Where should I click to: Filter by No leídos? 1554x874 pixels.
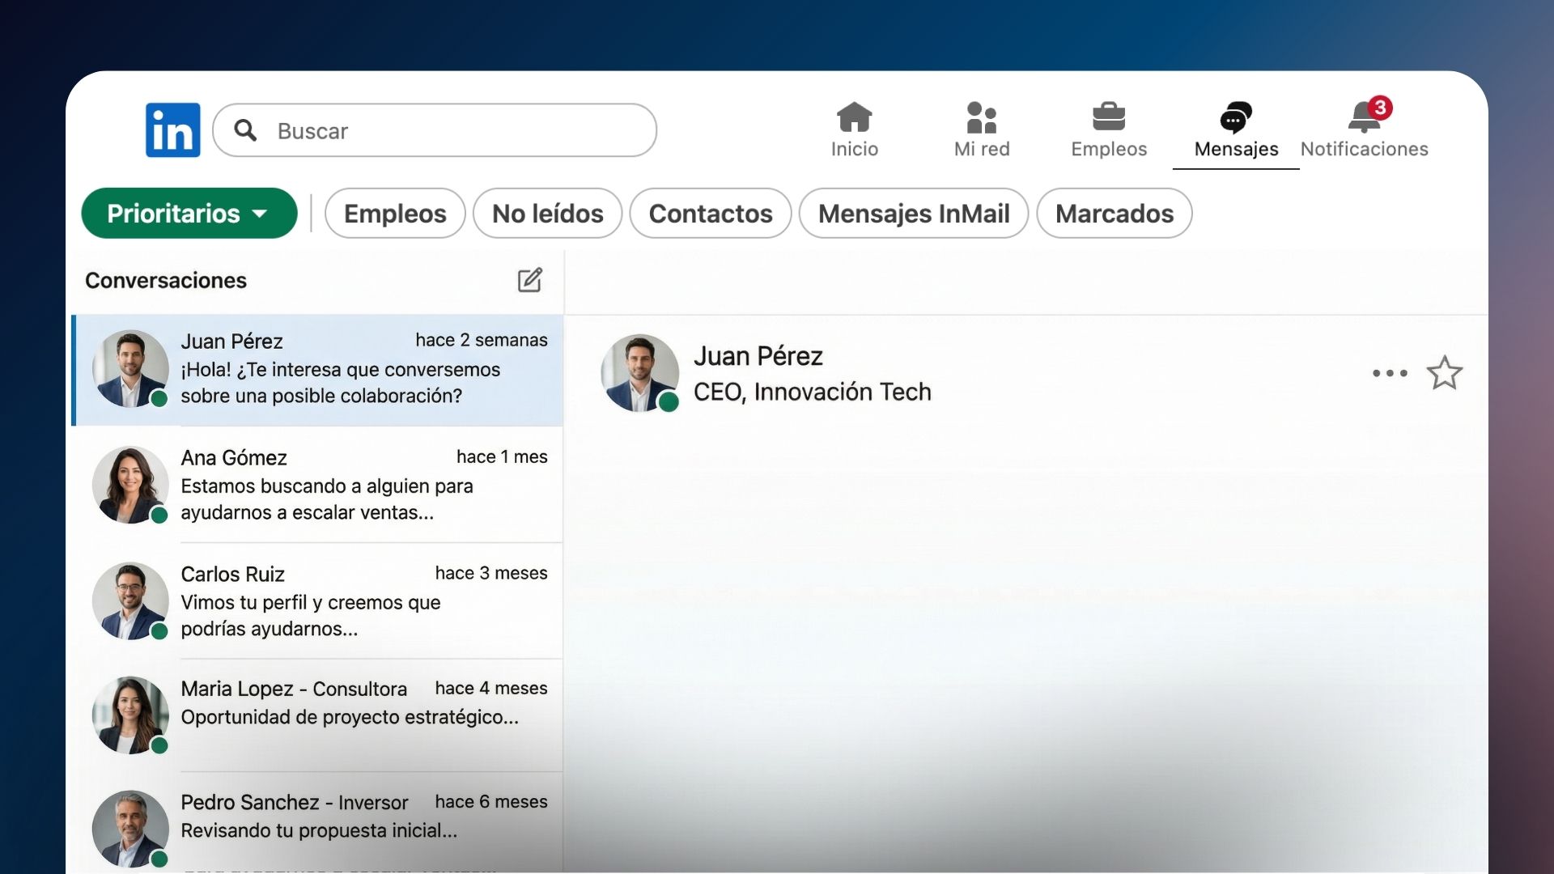tap(547, 214)
